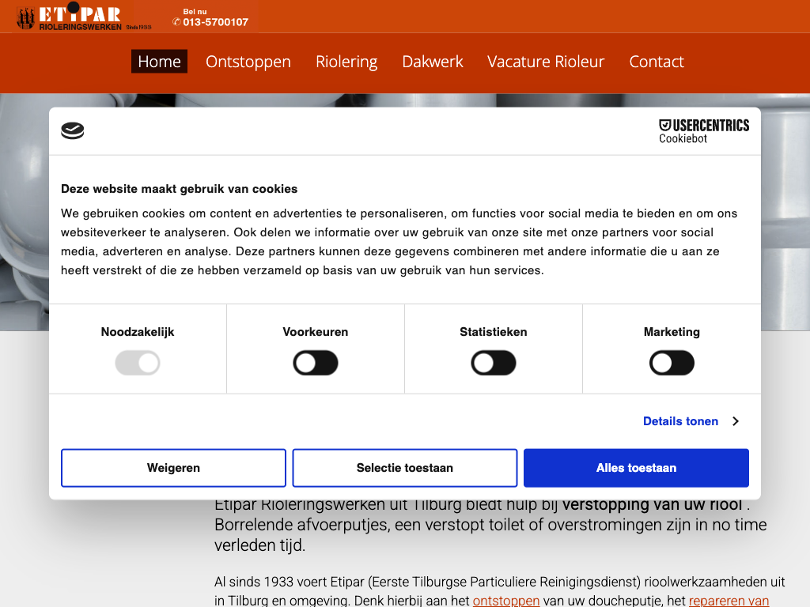Enable the Voorkeuren cookies switch

(316, 363)
